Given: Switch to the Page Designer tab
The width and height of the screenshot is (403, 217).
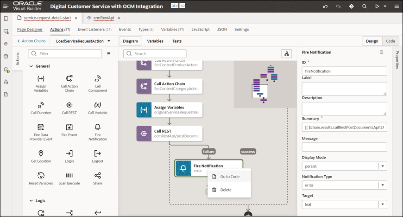Looking at the screenshot, I should 30,29.
